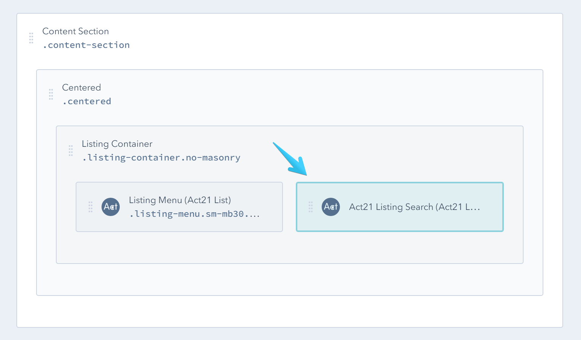Click the .listing-container.no-masonry class text
Image resolution: width=581 pixels, height=340 pixels.
point(161,157)
